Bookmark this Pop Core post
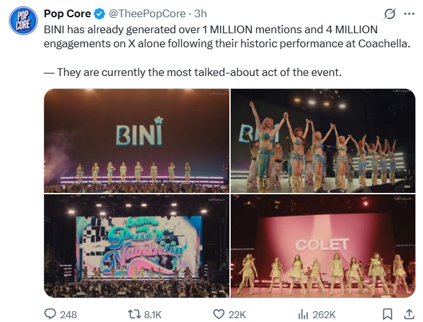Screen dimensions: 423x322 [387, 314]
